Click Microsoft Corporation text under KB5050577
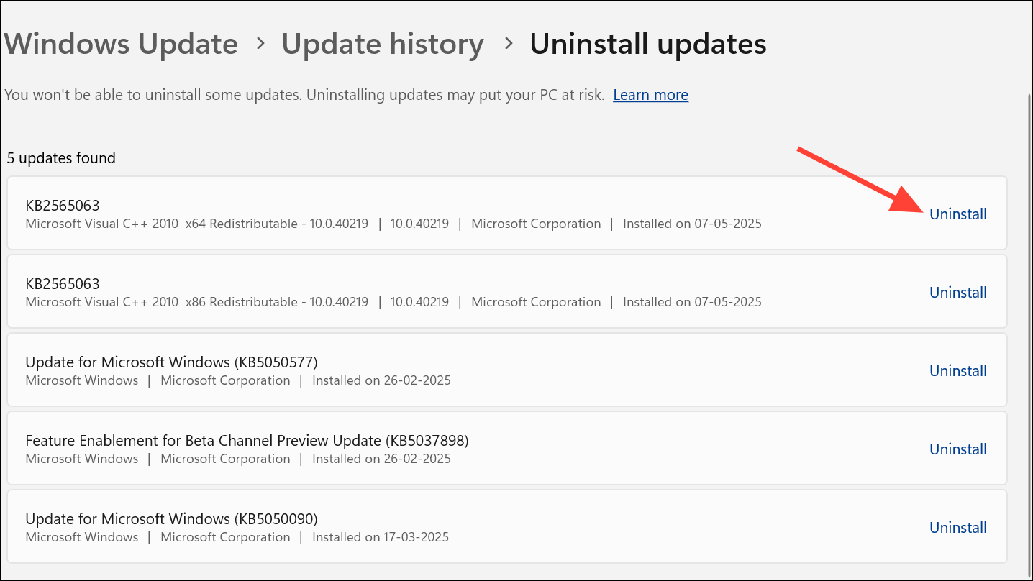 [225, 380]
